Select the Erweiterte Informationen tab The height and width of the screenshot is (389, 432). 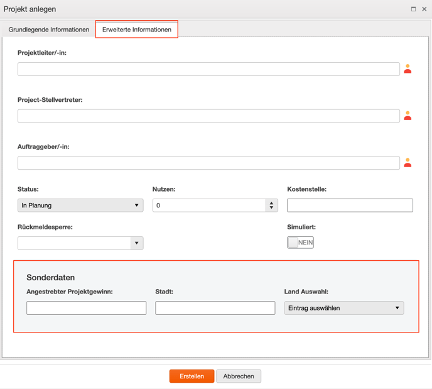click(x=137, y=30)
